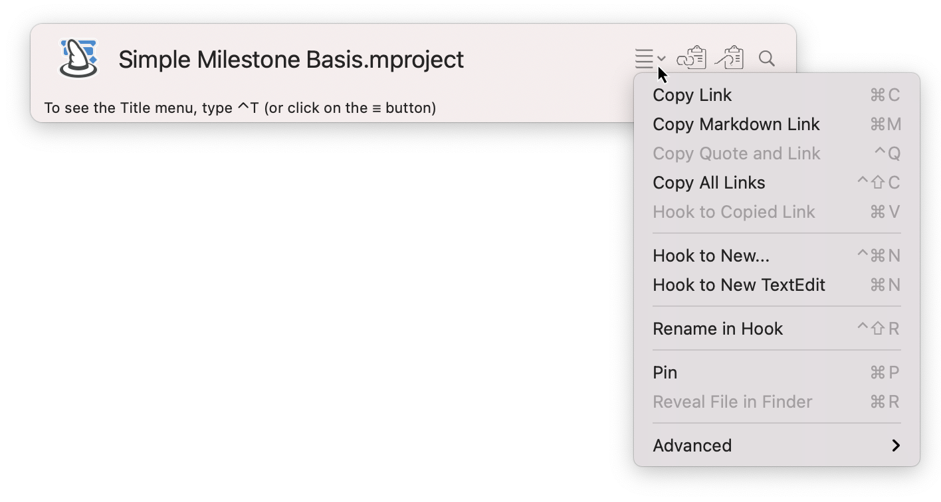The width and height of the screenshot is (941, 502).
Task: Click the disabled Copy Quote and Link entry
Action: (x=736, y=153)
